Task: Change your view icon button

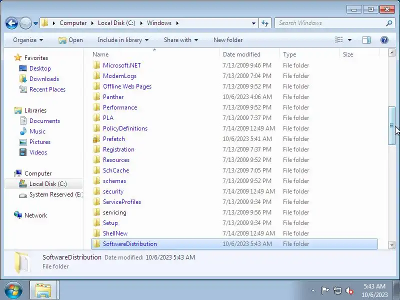Action: coord(339,40)
